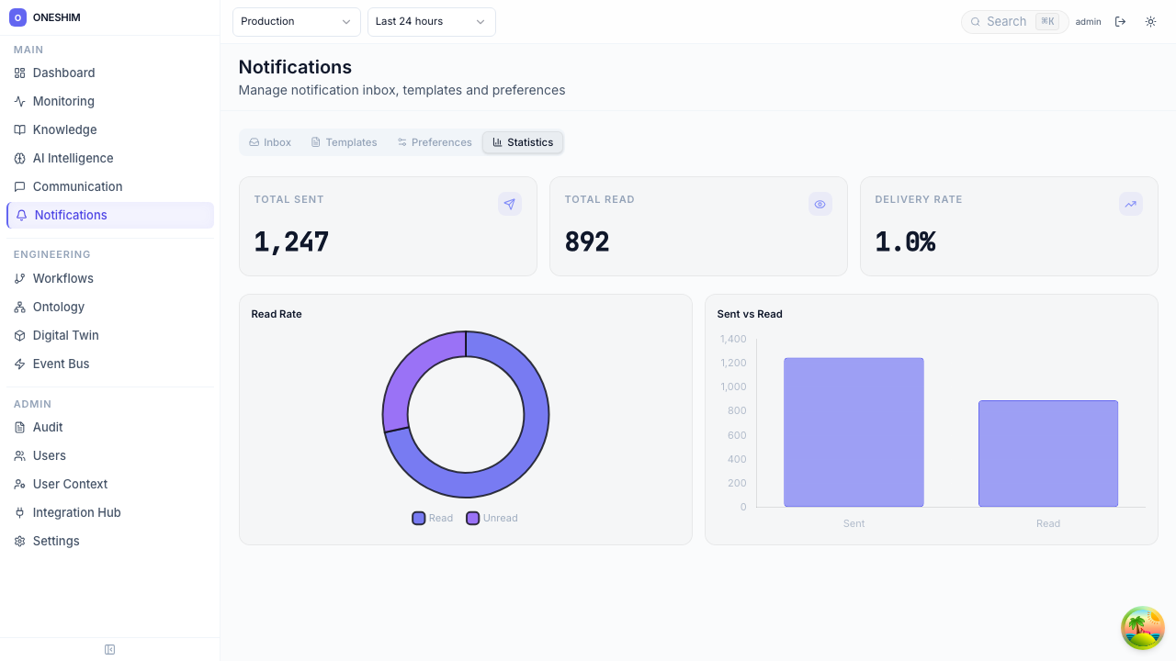Click the Sent bar in chart
Viewport: 1176px width, 661px height.
(x=854, y=431)
